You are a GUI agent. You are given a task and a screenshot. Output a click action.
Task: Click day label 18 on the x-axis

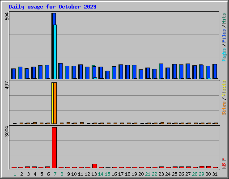127,174
